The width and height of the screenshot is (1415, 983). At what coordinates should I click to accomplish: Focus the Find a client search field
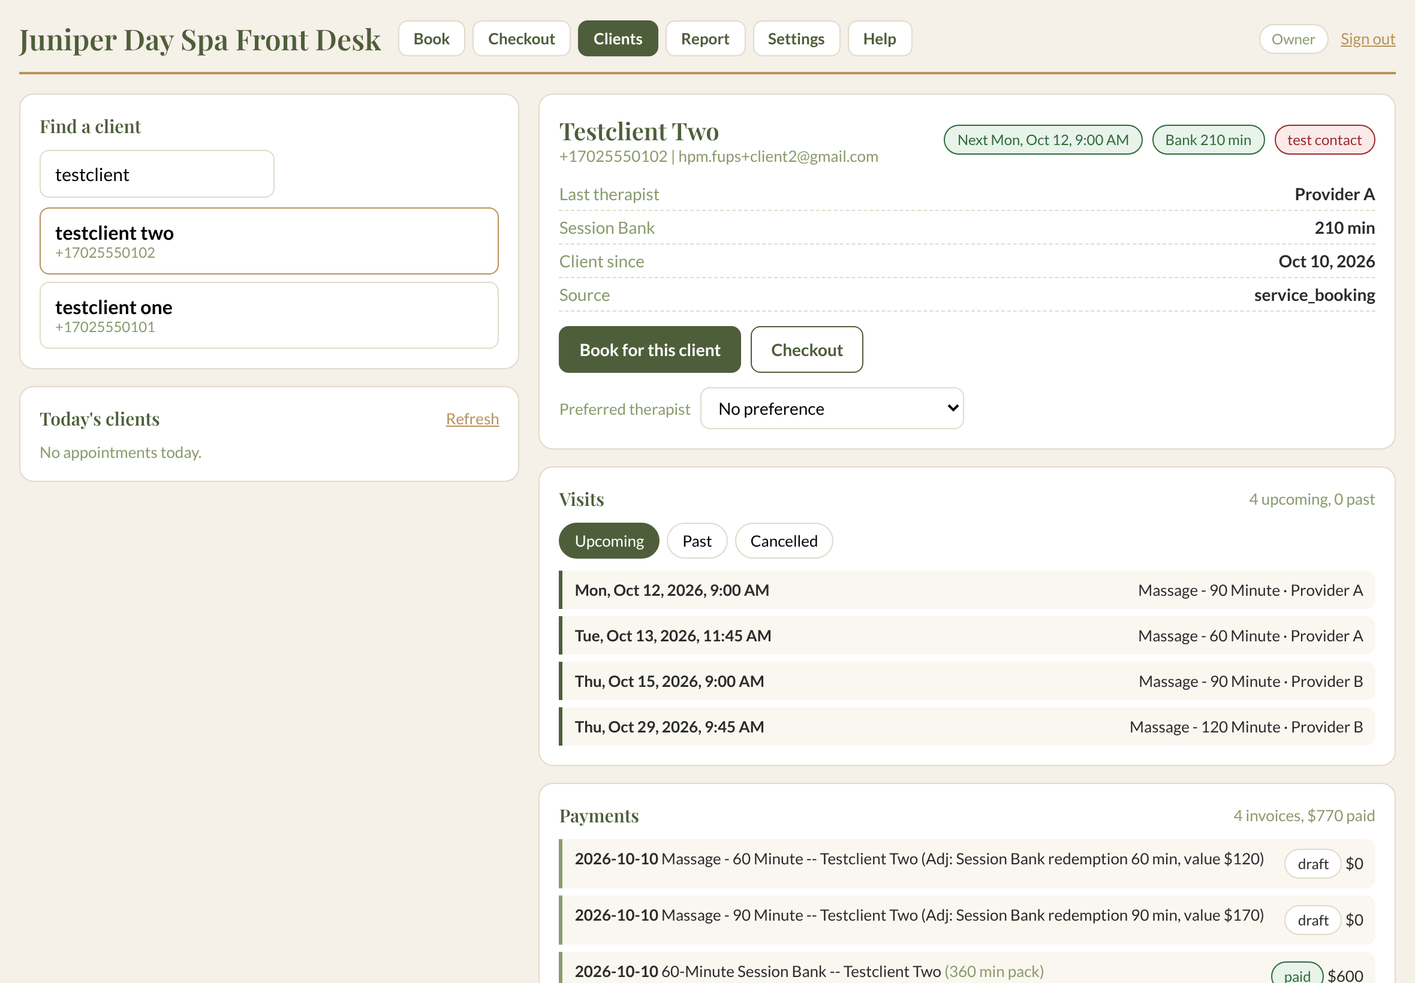(x=157, y=174)
